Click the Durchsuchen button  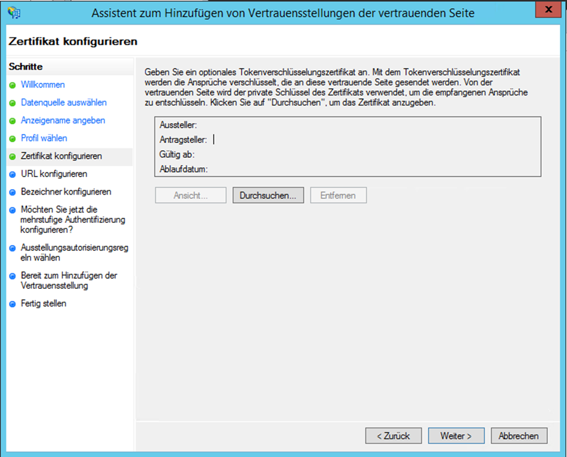click(x=268, y=195)
